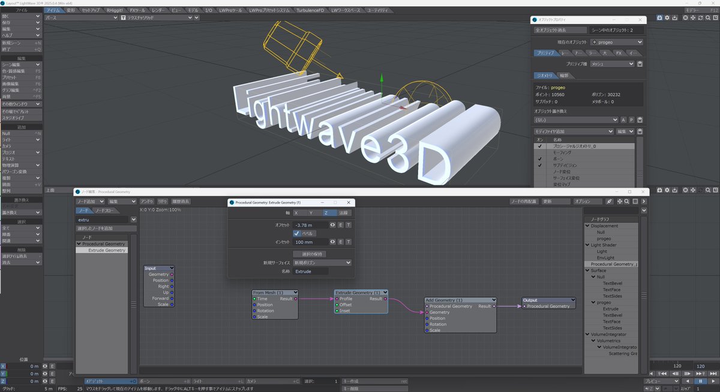Click node editor zoom magnifier icon

(x=627, y=202)
